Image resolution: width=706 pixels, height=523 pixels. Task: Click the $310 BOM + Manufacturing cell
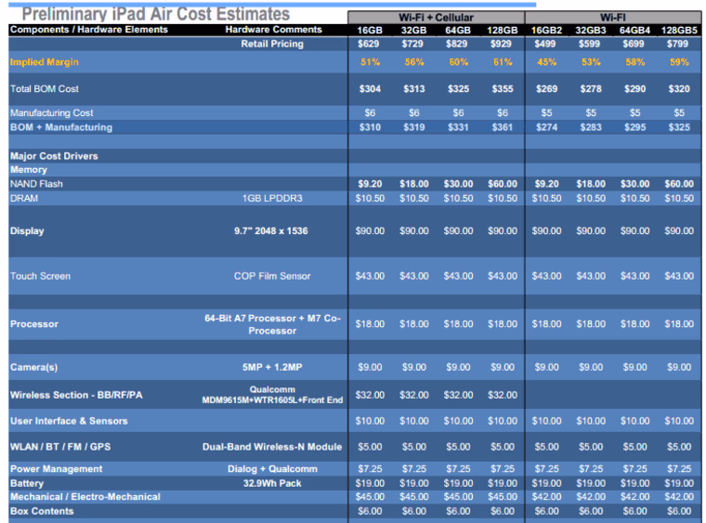[x=370, y=127]
